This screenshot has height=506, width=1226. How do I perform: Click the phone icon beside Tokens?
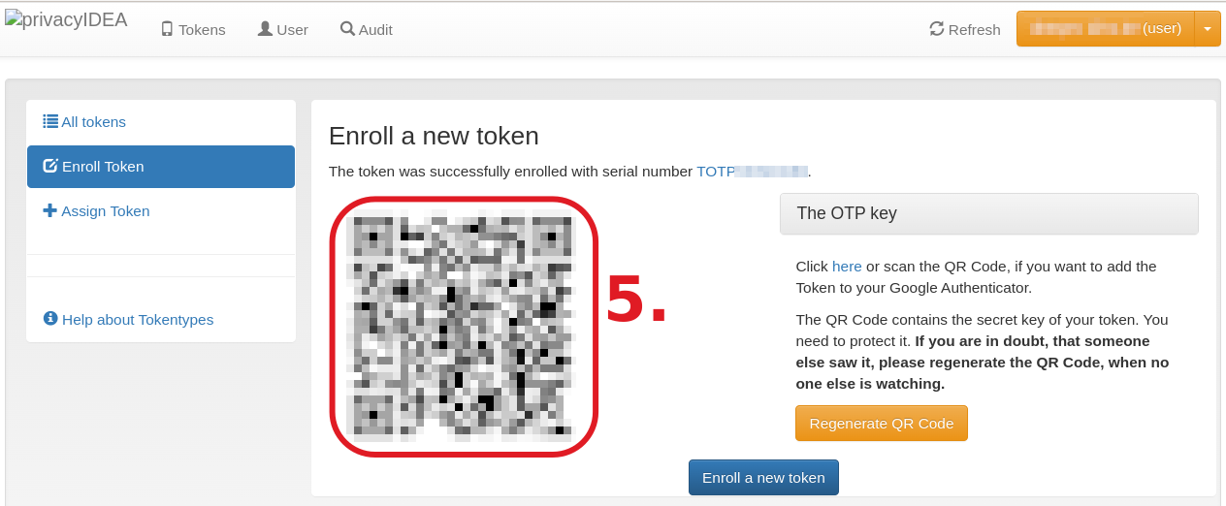click(167, 29)
